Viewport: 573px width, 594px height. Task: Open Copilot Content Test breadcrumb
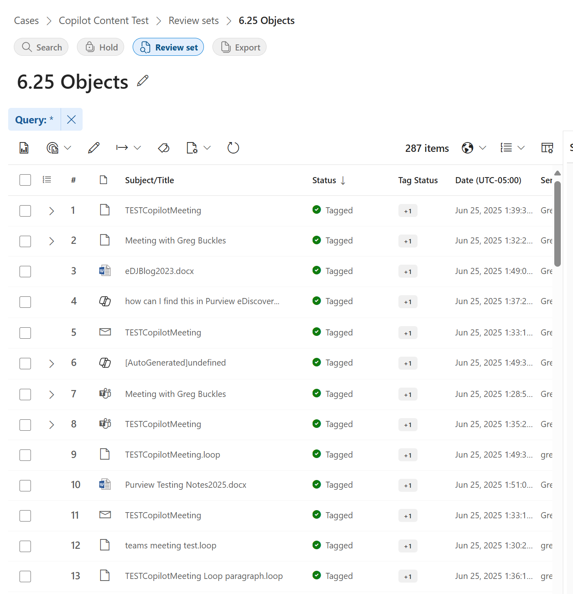[x=104, y=20]
